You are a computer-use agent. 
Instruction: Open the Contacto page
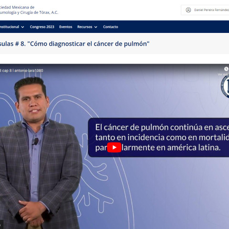pyautogui.click(x=111, y=27)
